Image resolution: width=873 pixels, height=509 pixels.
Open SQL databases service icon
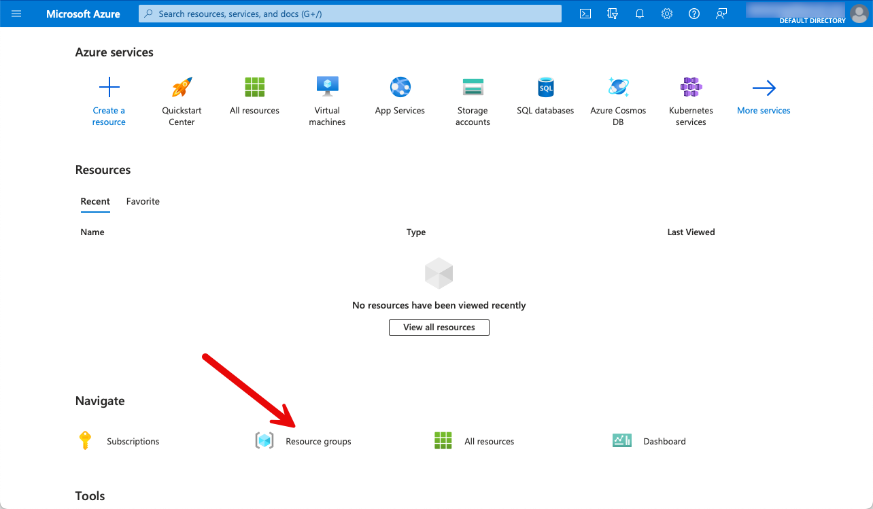click(x=545, y=88)
